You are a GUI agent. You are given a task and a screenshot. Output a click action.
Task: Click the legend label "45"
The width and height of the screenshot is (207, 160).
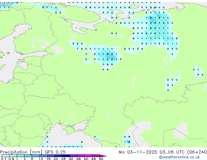93,159
